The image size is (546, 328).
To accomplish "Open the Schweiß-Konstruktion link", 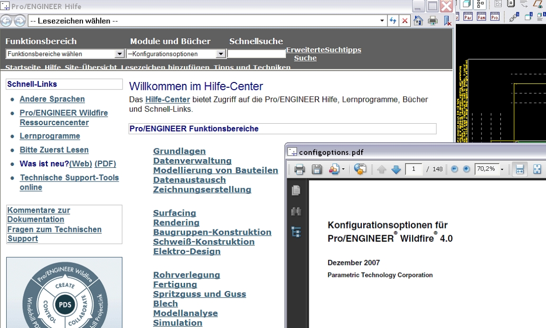I will (x=204, y=242).
